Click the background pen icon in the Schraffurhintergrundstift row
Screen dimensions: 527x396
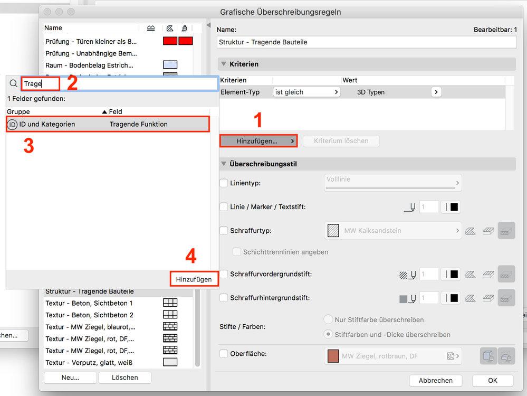pyautogui.click(x=408, y=298)
